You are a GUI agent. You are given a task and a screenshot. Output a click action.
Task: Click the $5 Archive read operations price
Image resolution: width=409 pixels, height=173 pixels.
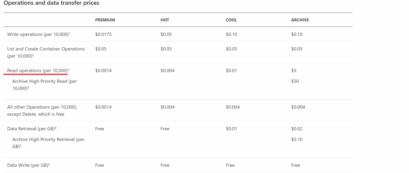pyautogui.click(x=294, y=71)
